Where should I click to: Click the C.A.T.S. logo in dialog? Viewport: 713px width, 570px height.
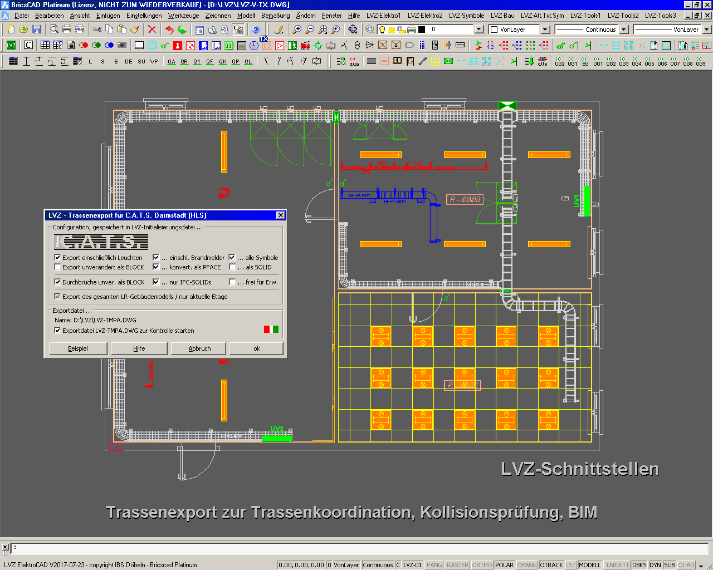(101, 242)
